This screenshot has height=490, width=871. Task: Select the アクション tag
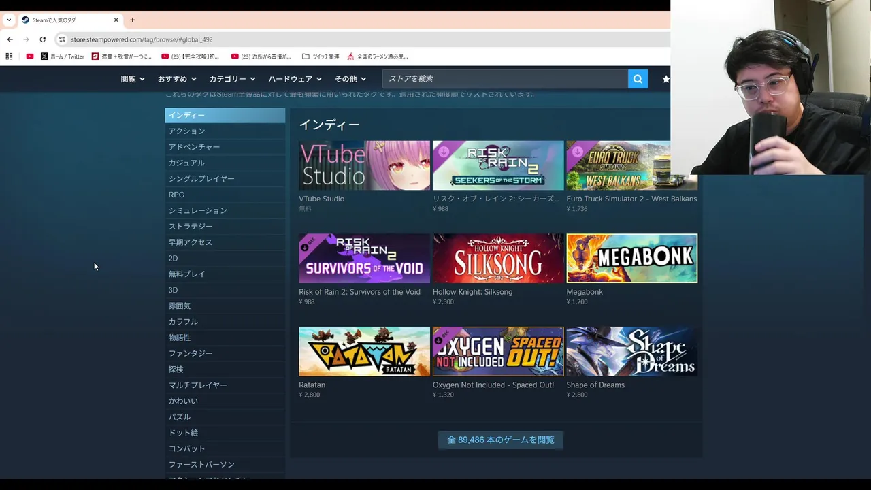[225, 131]
